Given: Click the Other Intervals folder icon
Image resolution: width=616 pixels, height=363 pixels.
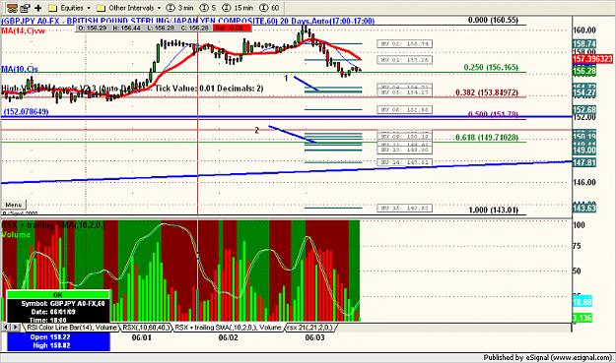Looking at the screenshot, I should (x=101, y=8).
